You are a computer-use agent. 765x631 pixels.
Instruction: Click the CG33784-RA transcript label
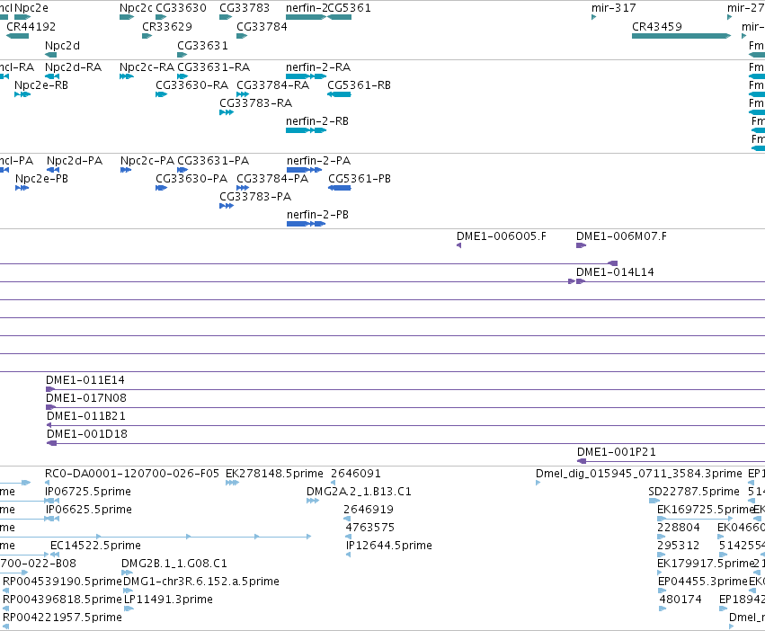click(x=272, y=84)
